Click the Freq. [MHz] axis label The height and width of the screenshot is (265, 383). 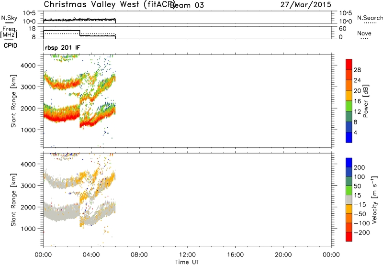coord(9,33)
